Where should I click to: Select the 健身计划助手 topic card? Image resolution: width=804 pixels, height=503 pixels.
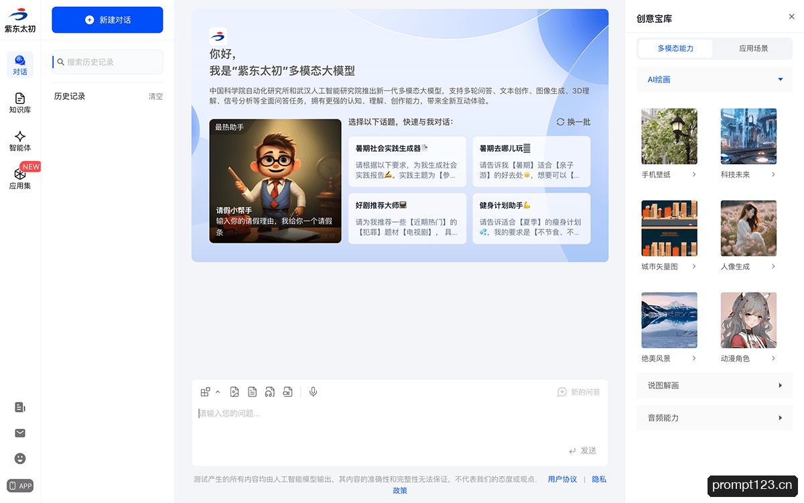531,219
